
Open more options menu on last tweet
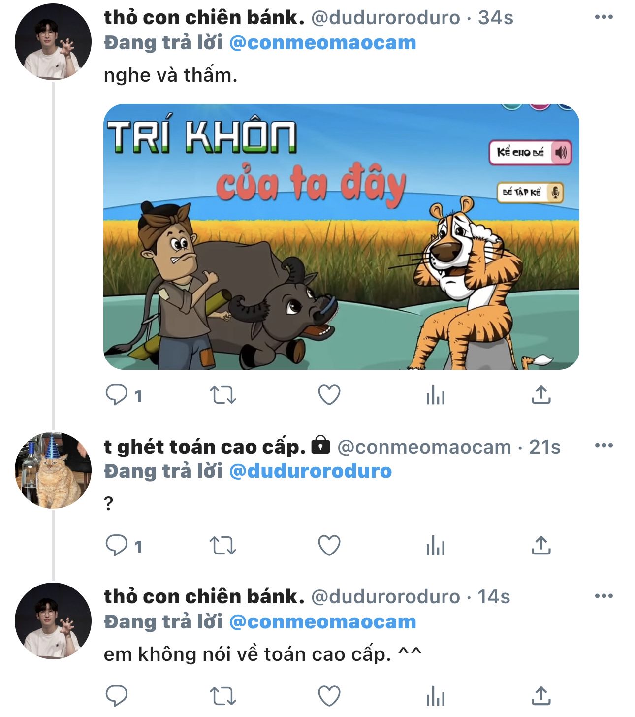[604, 596]
